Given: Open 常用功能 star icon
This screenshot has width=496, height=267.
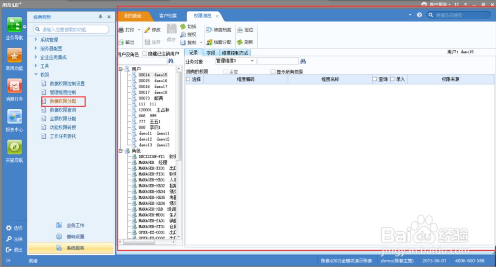Looking at the screenshot, I should click(14, 56).
